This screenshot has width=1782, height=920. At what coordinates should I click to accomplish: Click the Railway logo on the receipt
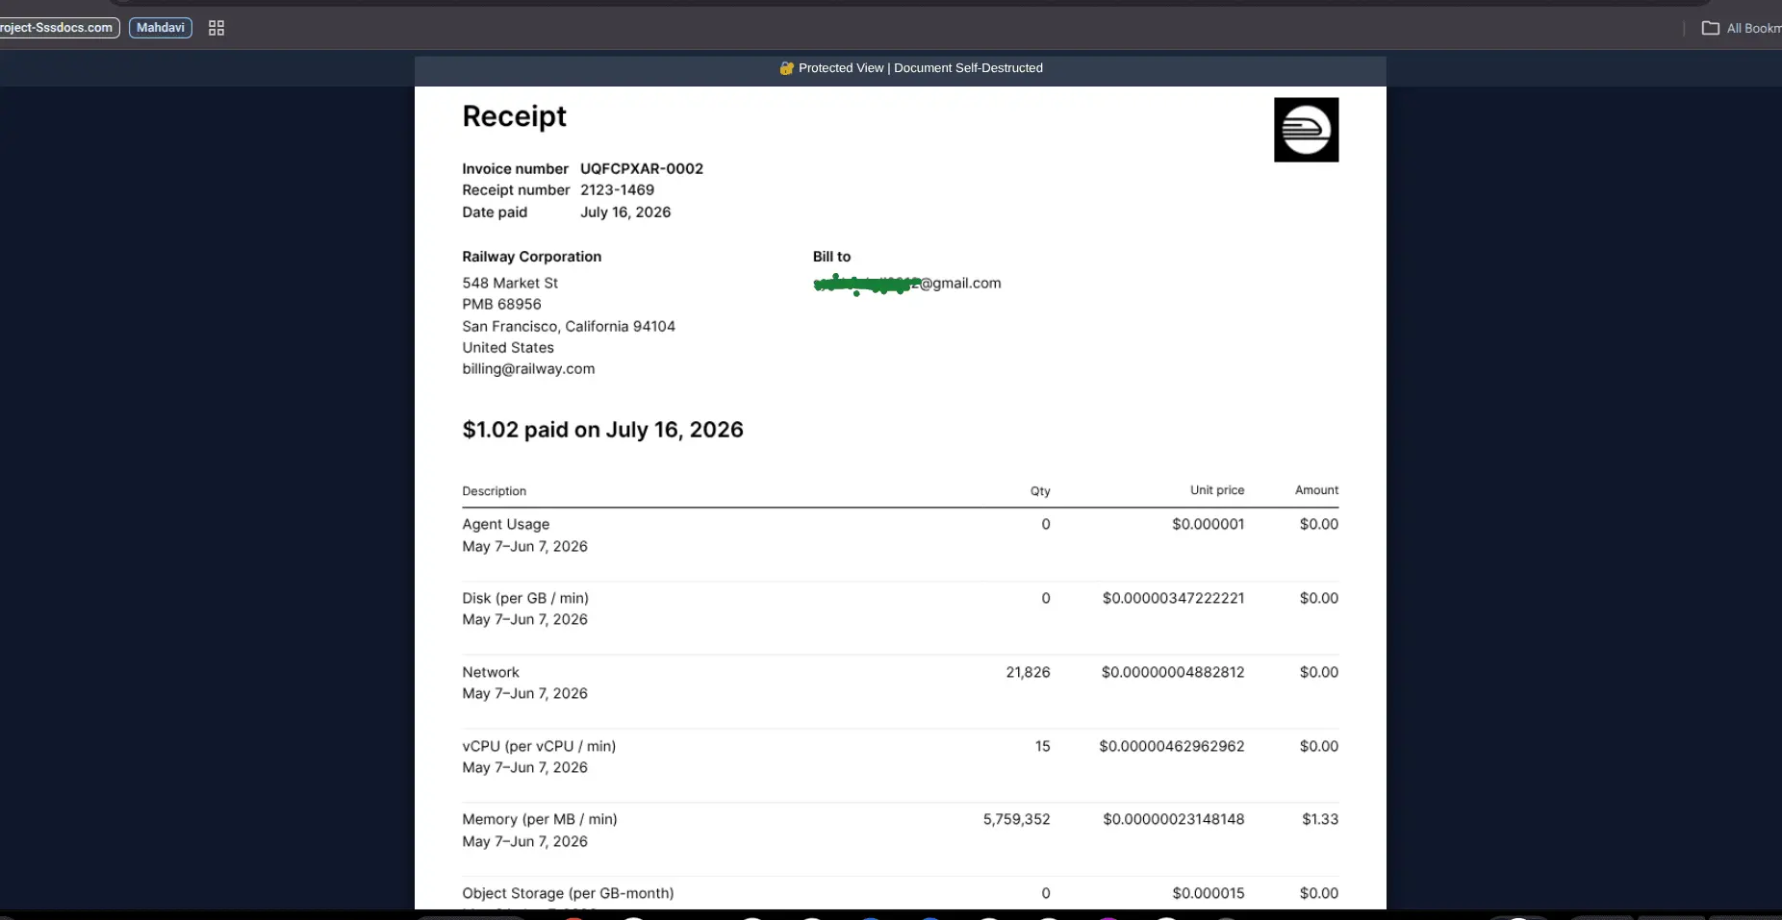click(1306, 130)
